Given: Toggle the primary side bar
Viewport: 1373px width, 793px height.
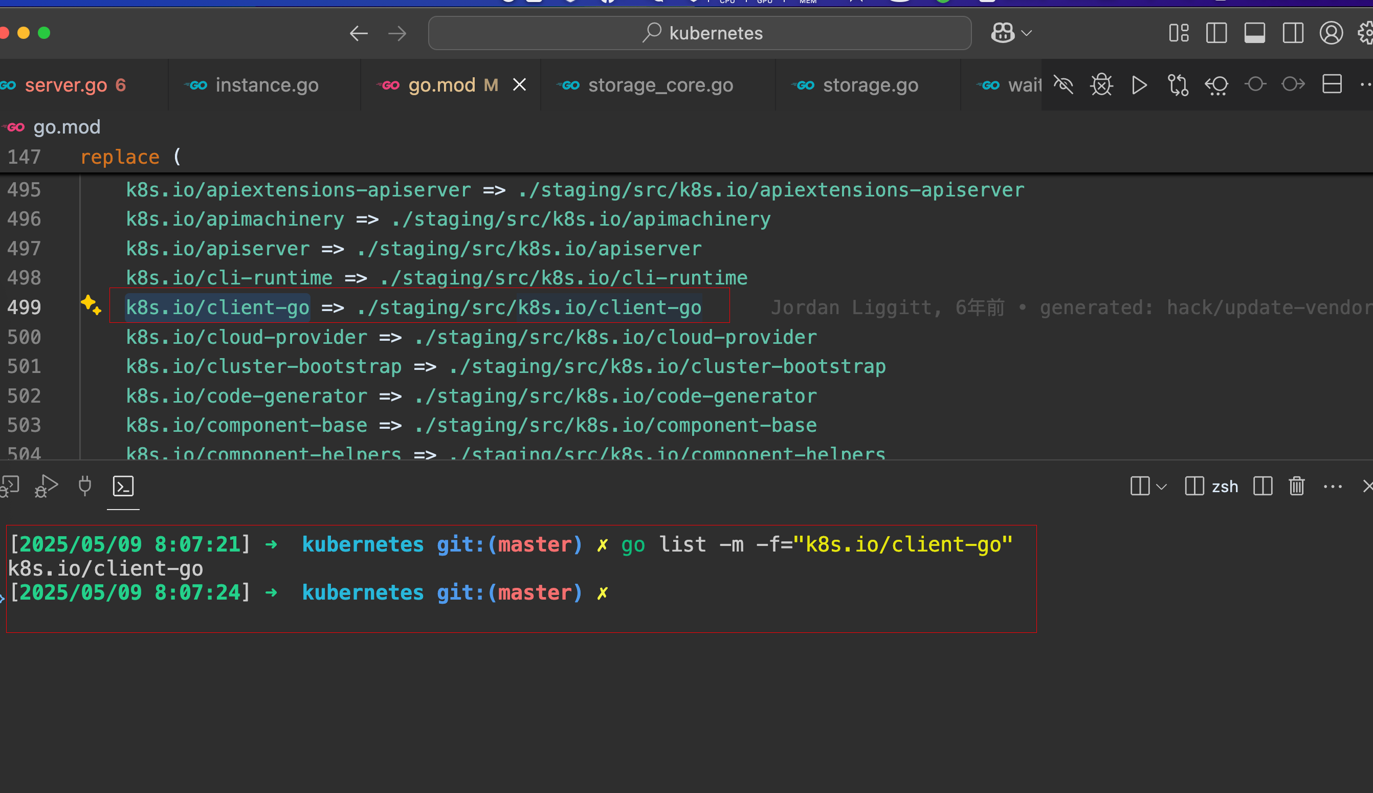Looking at the screenshot, I should pyautogui.click(x=1216, y=33).
